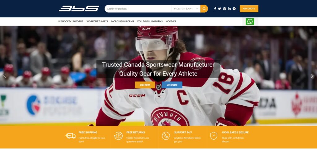This screenshot has height=150, width=317.
Task: Go to previous hero slide arrow
Action: point(5,76)
